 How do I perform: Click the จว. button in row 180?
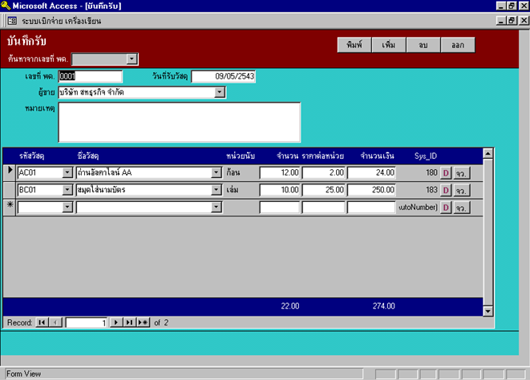(x=461, y=173)
